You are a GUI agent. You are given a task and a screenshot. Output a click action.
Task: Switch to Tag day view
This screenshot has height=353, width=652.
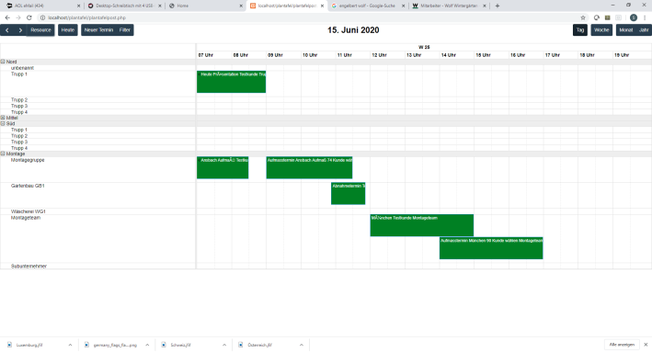tap(580, 30)
